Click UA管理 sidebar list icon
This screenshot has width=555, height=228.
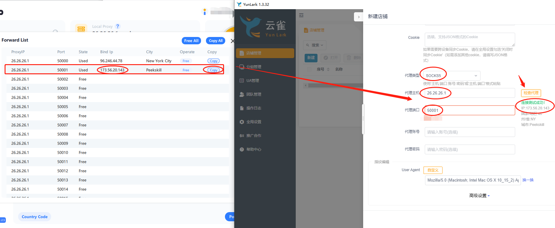(242, 81)
